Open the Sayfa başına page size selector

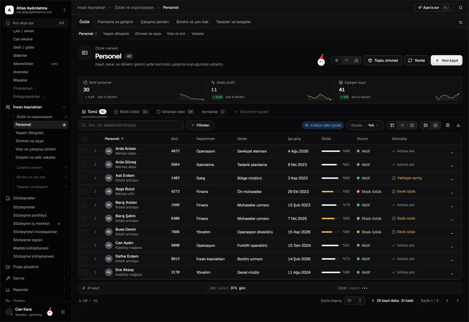point(354,301)
